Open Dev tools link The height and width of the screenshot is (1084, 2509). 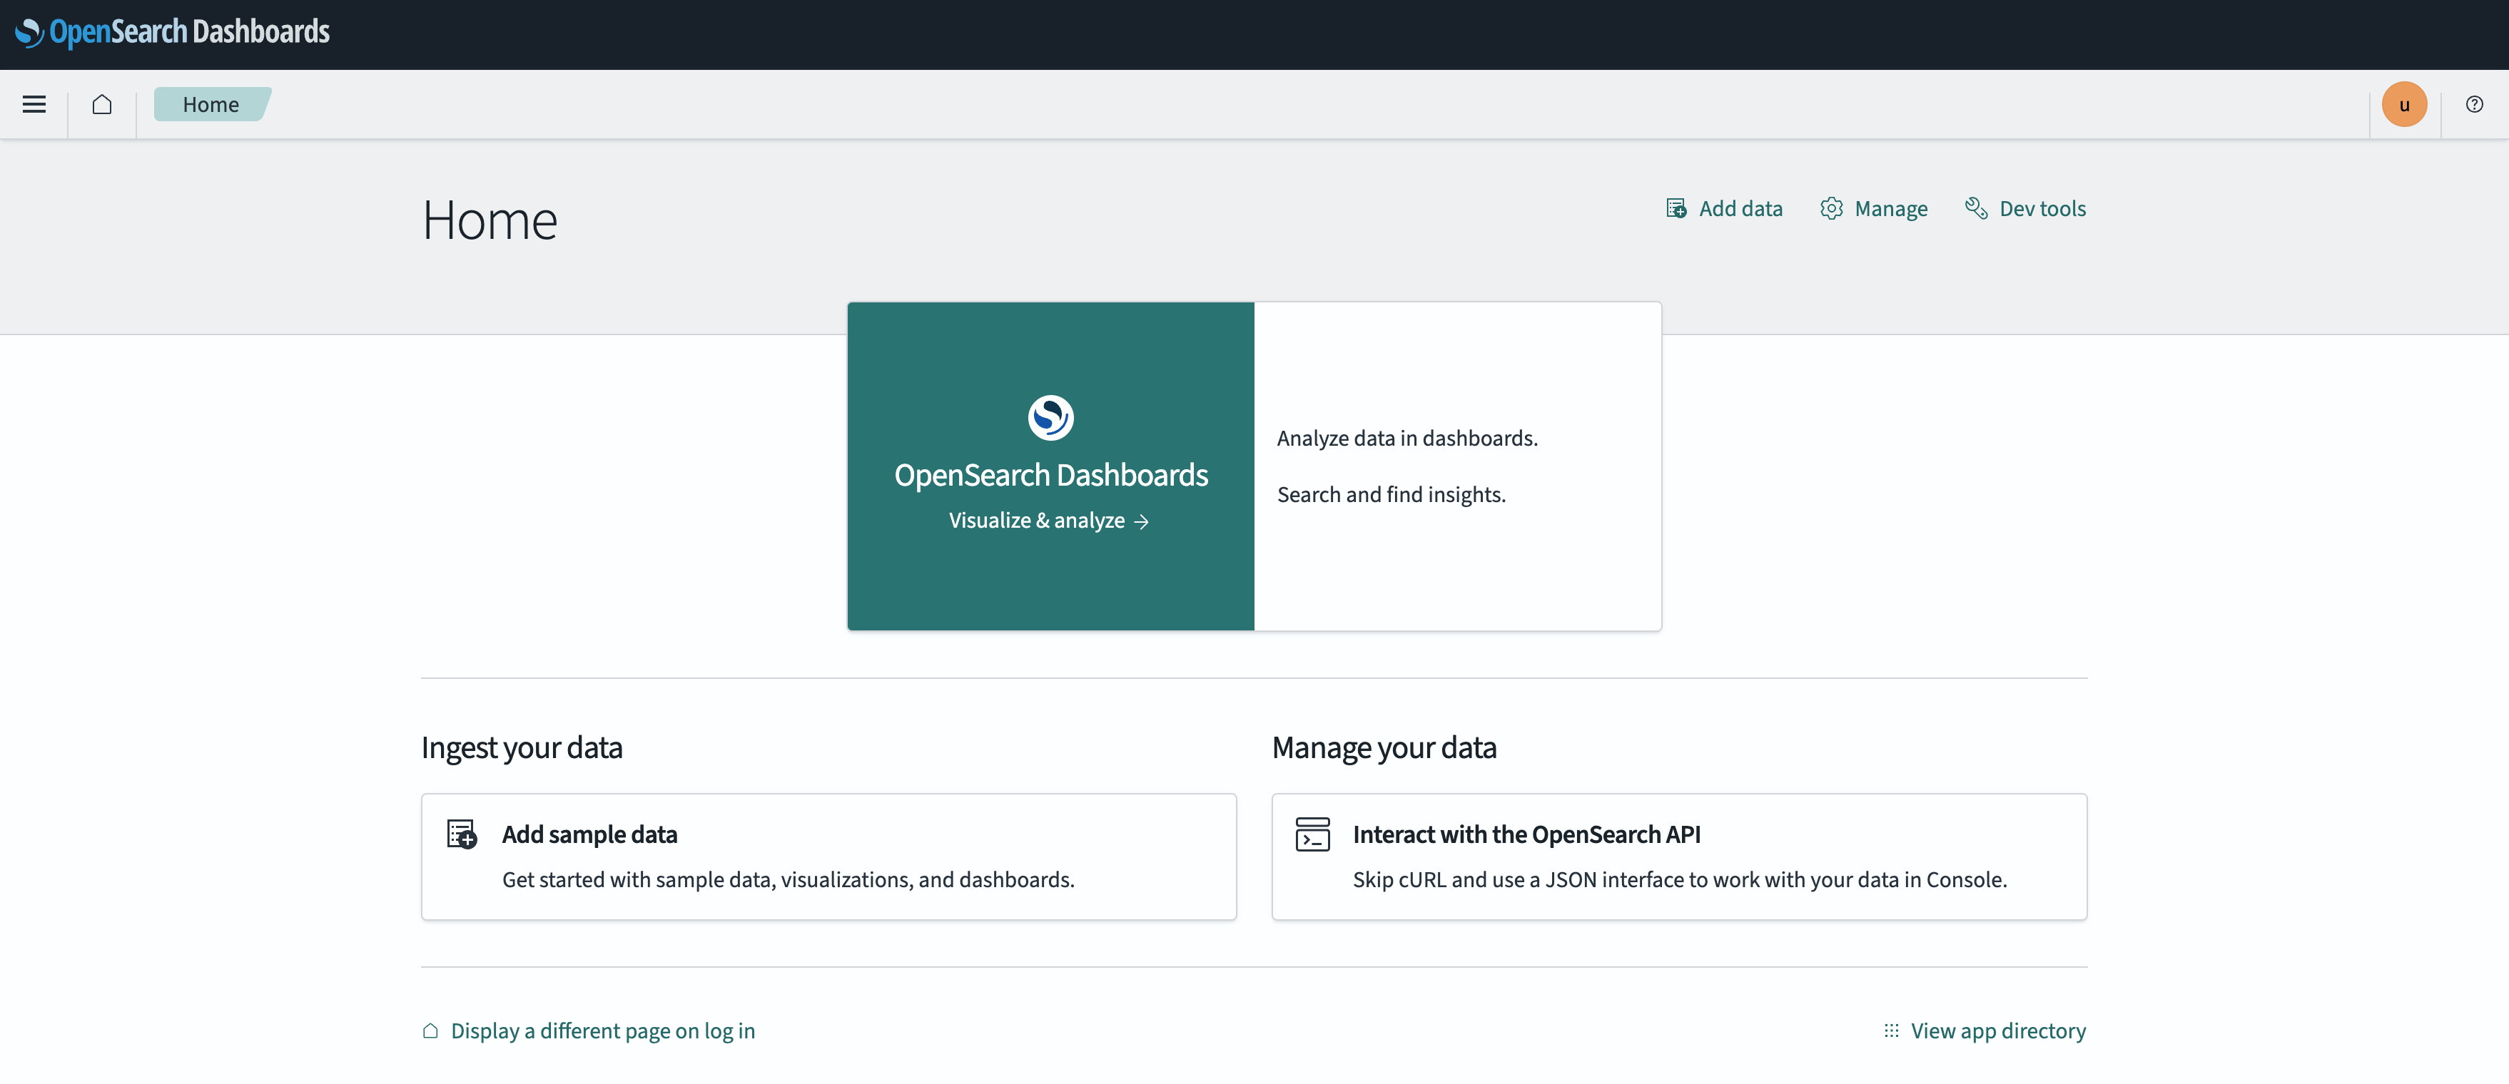[2026, 208]
